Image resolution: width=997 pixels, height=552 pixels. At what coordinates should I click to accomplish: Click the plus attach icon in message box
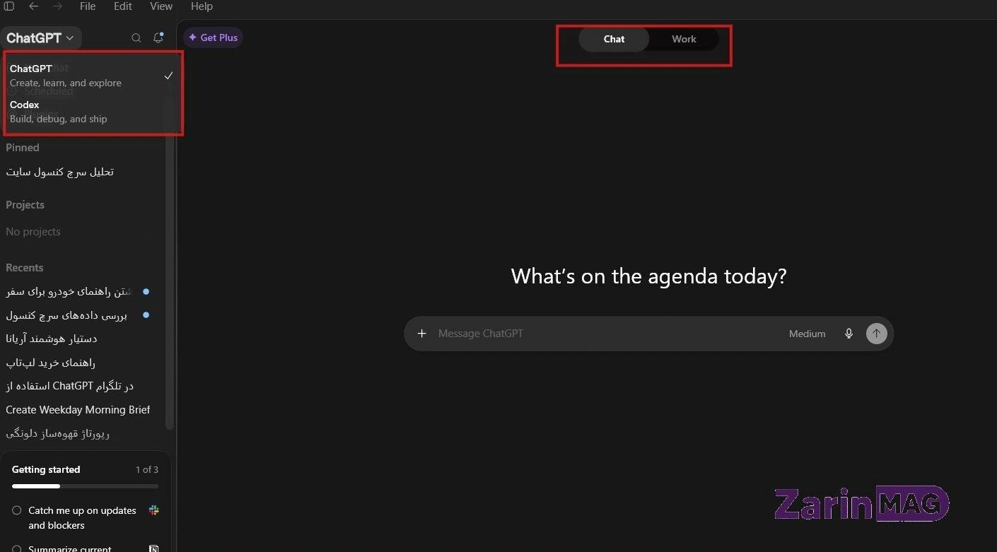(422, 334)
